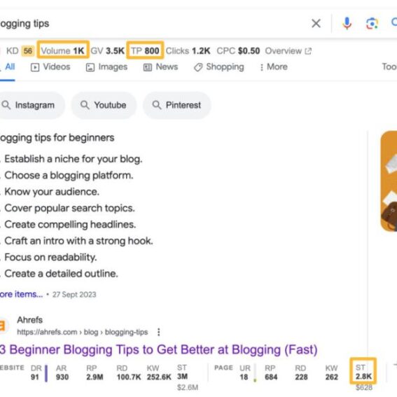Switch to the News tab

pyautogui.click(x=160, y=67)
